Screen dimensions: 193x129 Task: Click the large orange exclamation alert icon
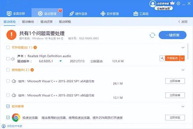(x=11, y=35)
